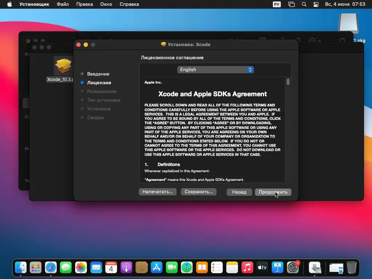
Task: Launch Music app from the Dock
Action: point(247,267)
